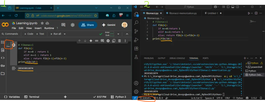
Task: Move cell up arrow in cell toolbar
Action: pos(79,41)
